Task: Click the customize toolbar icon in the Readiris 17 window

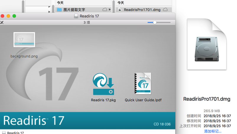Action: tap(2, 22)
